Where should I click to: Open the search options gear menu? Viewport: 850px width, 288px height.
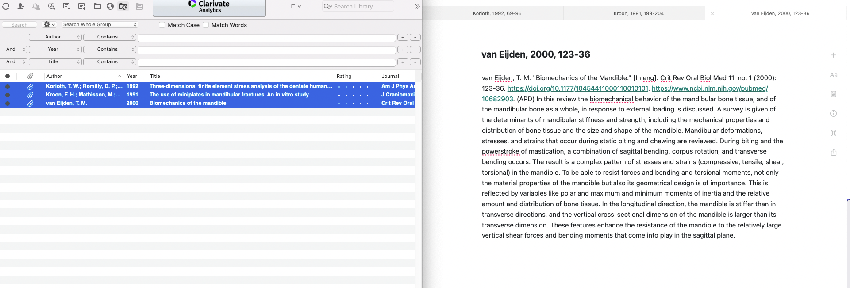(49, 25)
